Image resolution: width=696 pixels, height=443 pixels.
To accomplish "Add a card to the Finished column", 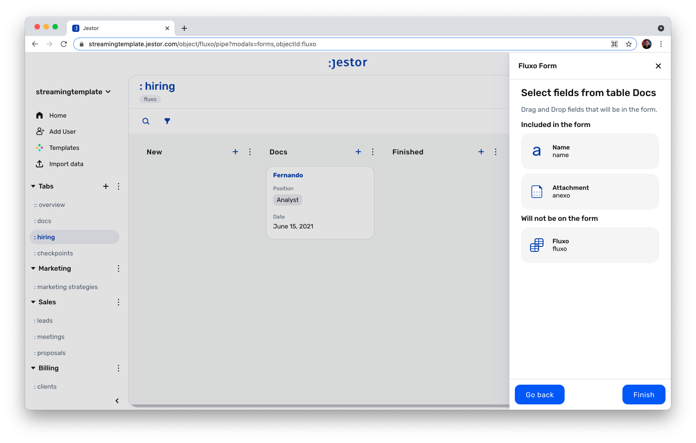I will point(481,152).
